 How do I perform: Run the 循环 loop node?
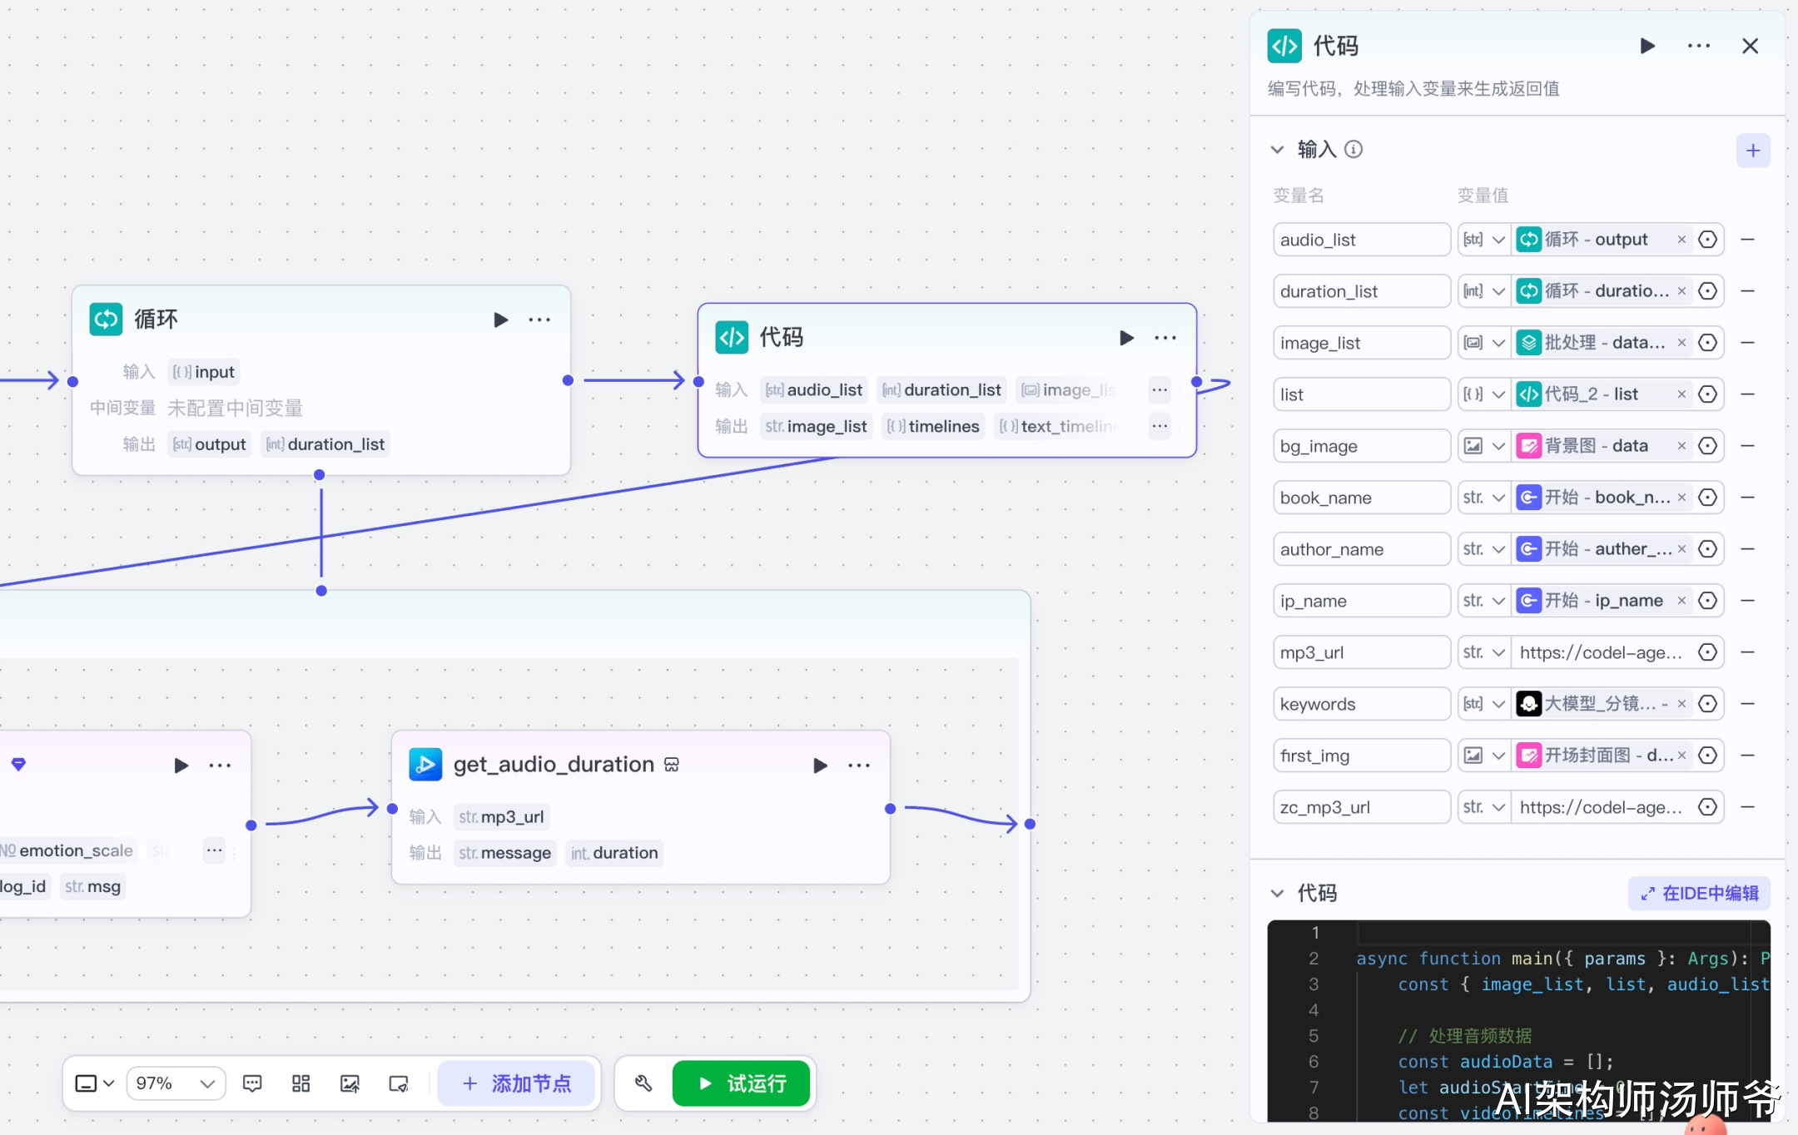pyautogui.click(x=500, y=320)
